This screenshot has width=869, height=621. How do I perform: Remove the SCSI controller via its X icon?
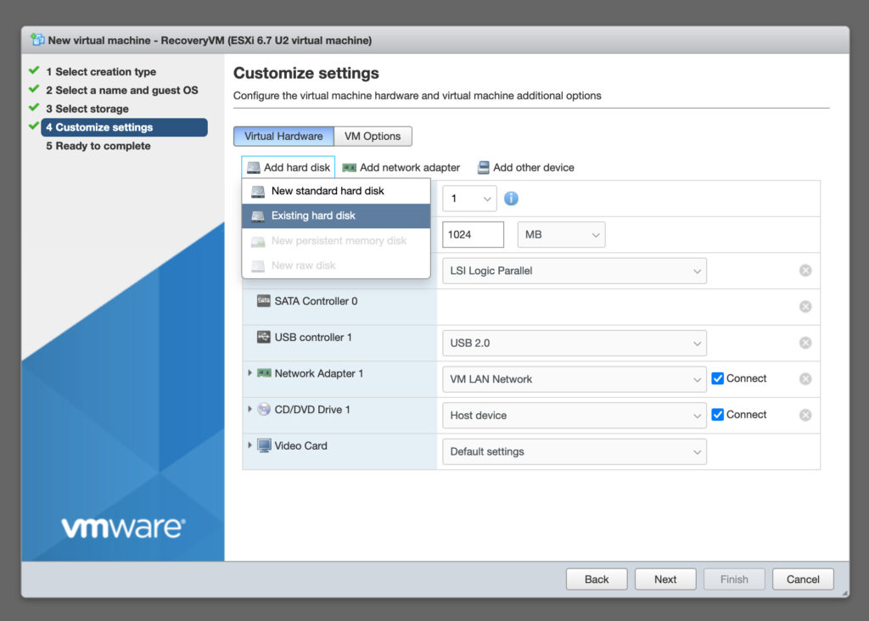pos(805,271)
